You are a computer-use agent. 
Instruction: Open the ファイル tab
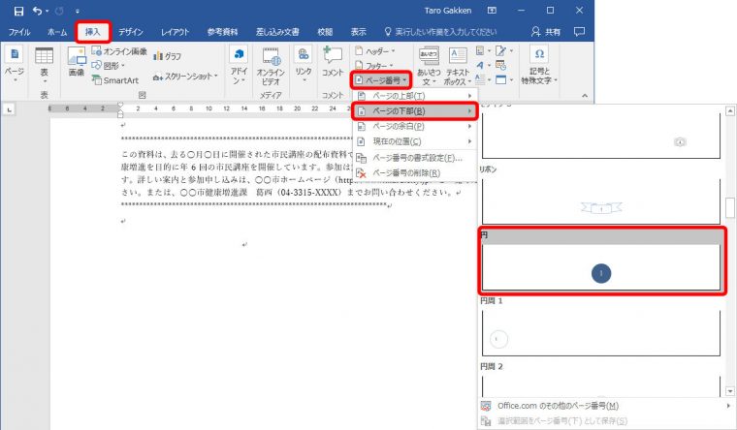click(x=19, y=32)
